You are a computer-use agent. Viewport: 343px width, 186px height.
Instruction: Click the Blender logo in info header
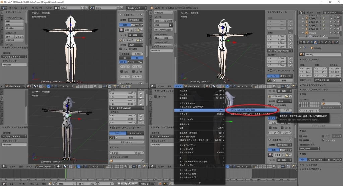(152, 8)
